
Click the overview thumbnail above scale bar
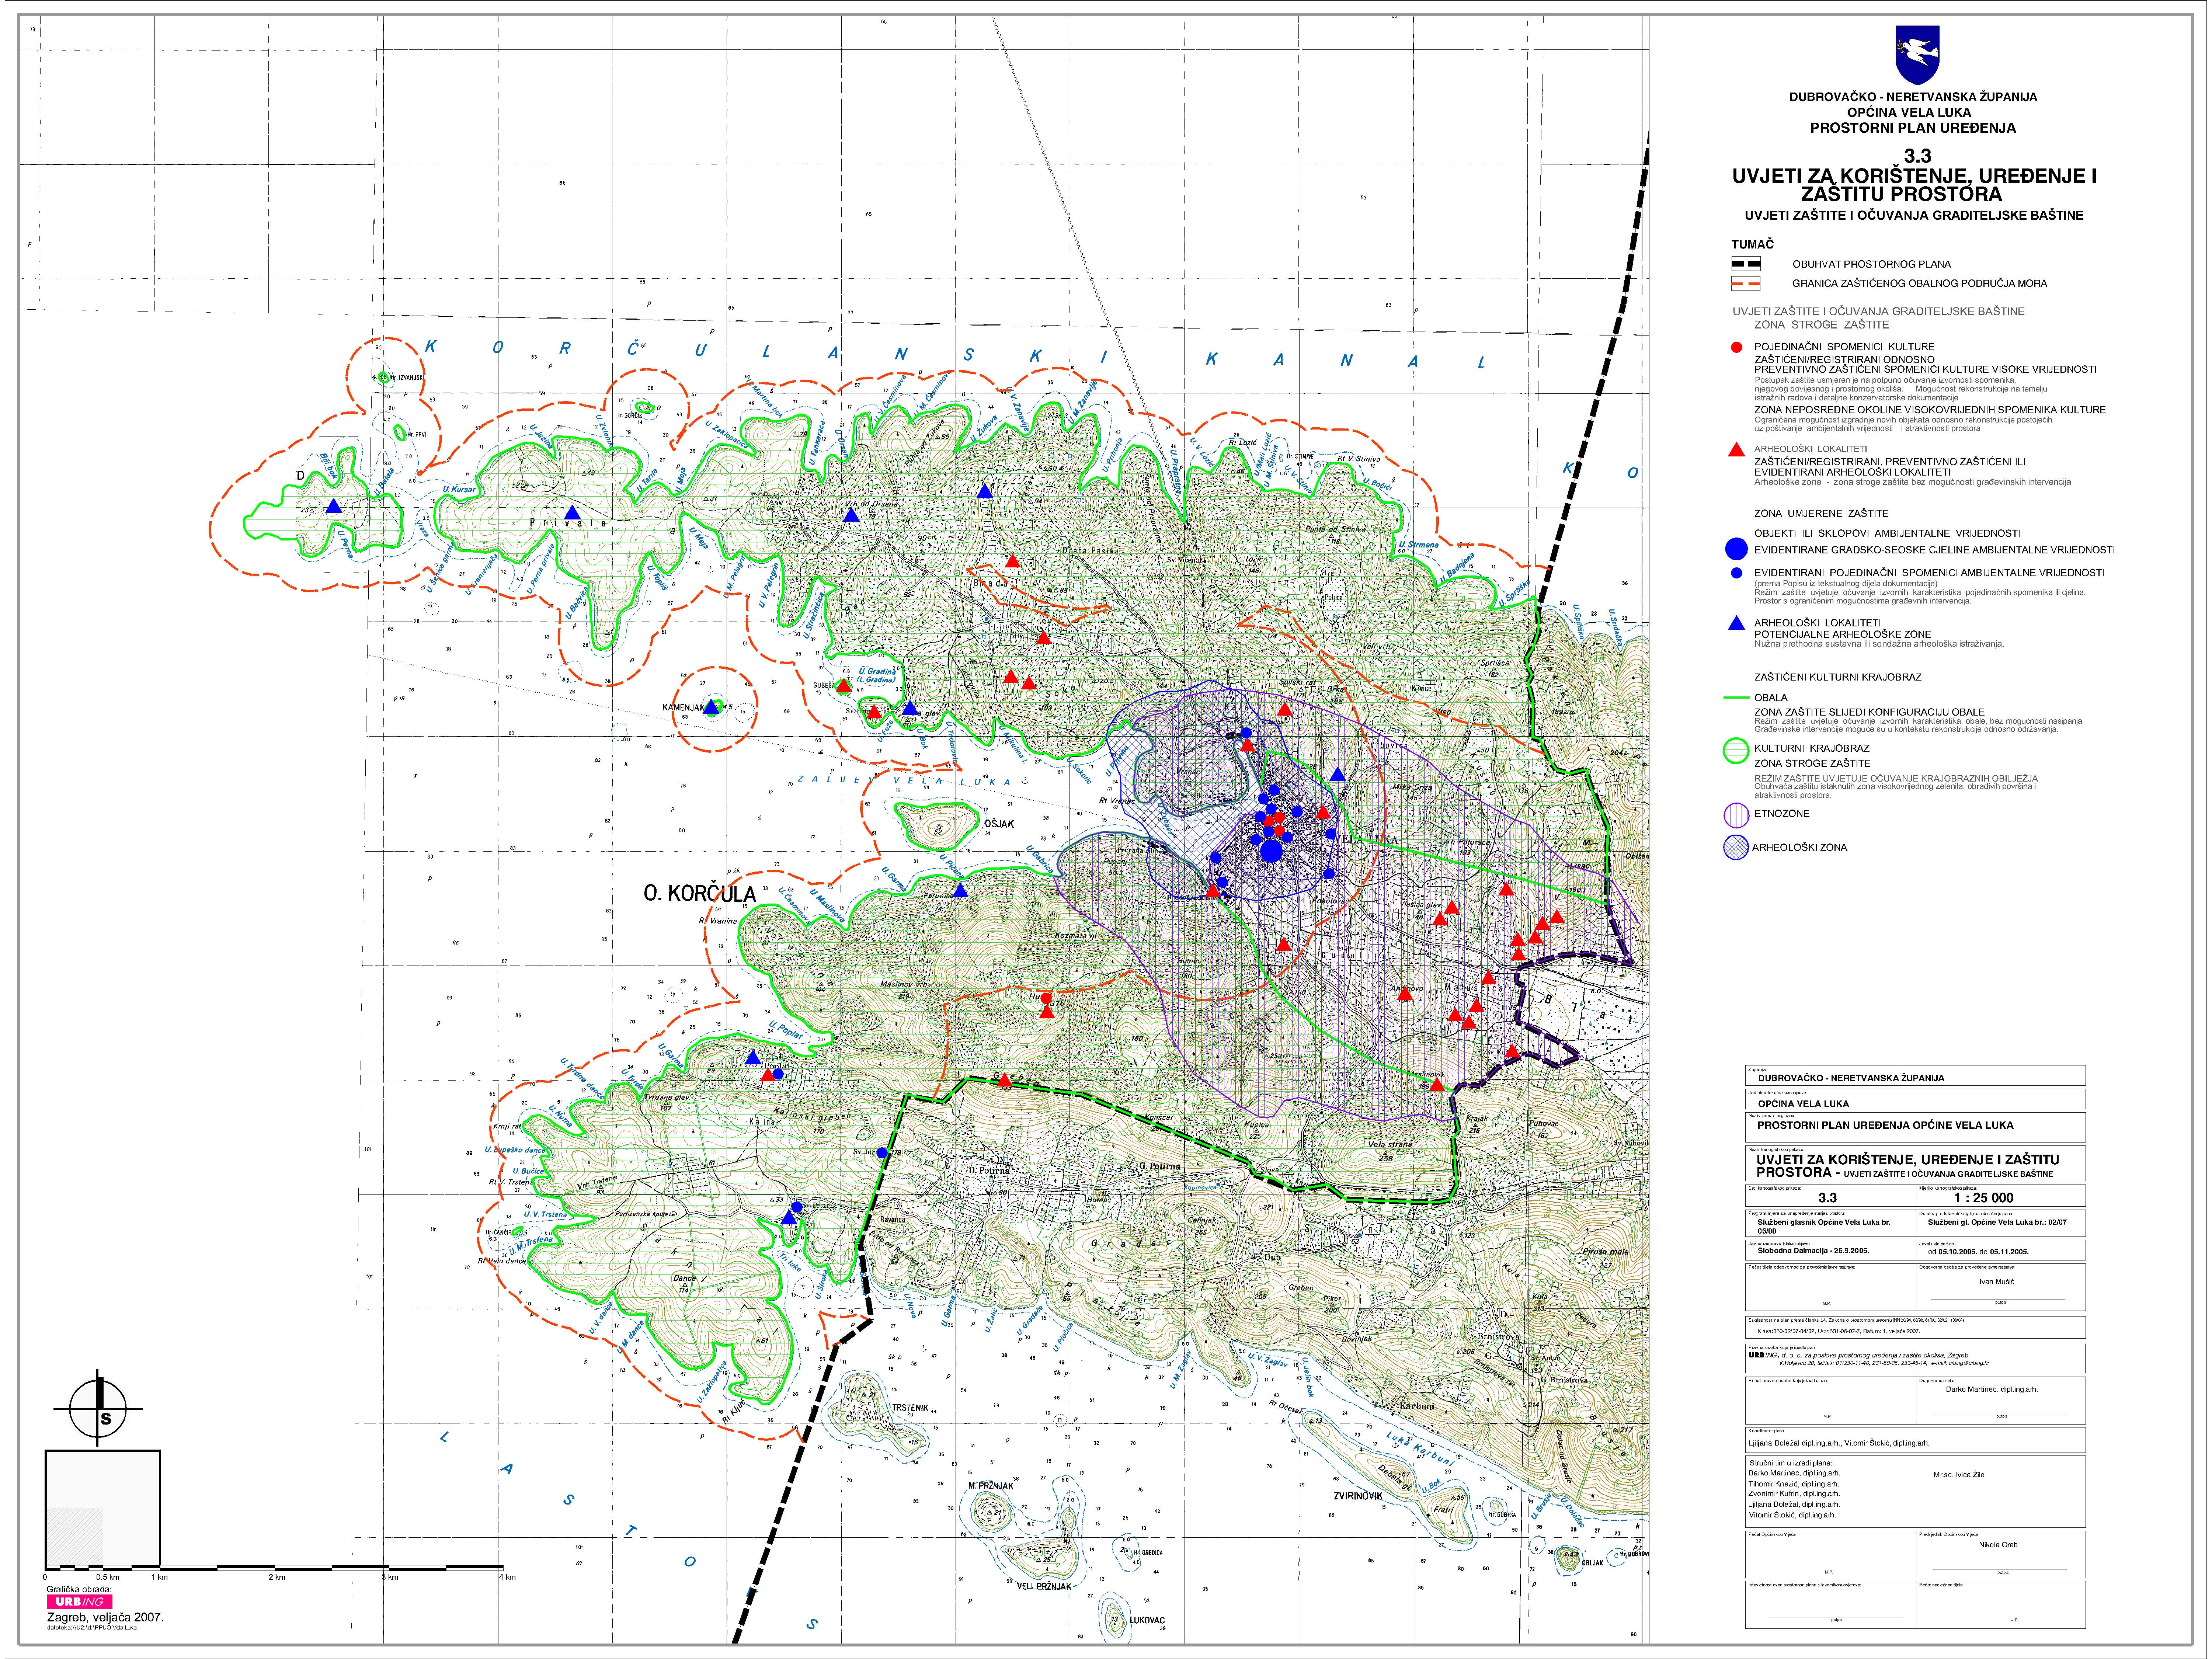[102, 1508]
